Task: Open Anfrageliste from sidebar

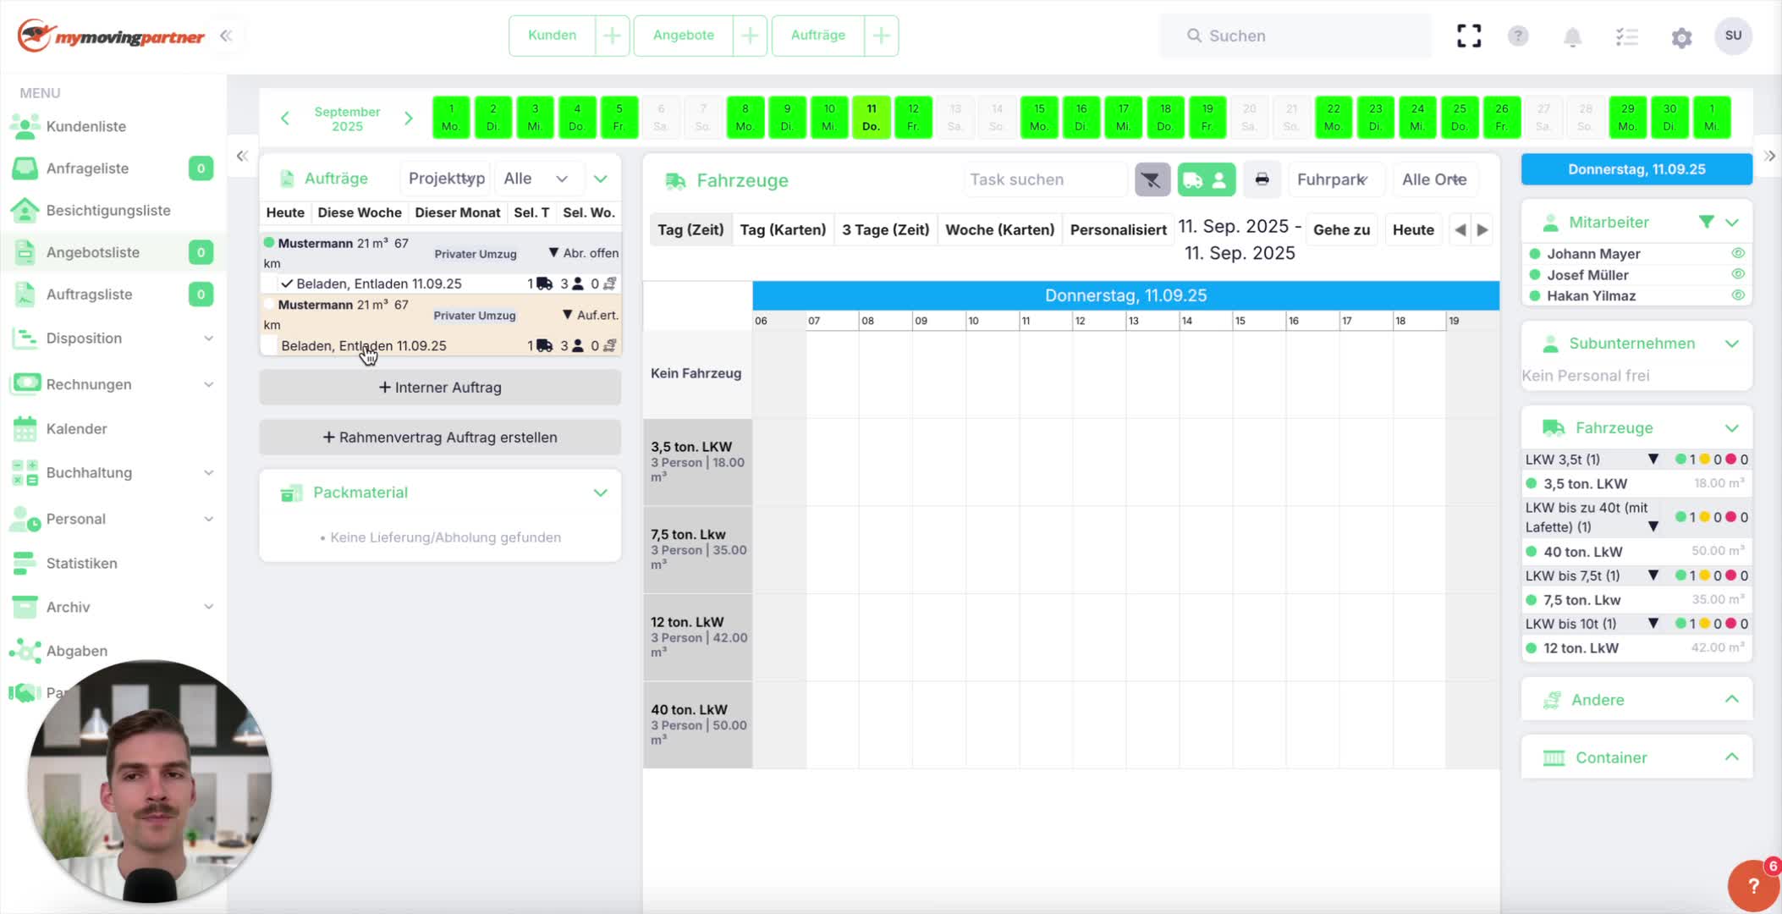Action: coord(88,168)
